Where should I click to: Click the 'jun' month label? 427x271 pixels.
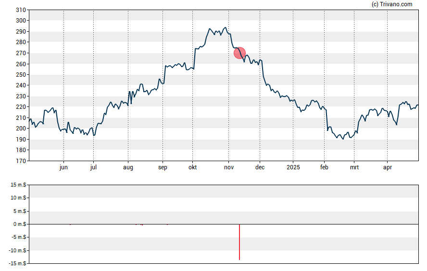pyautogui.click(x=63, y=167)
